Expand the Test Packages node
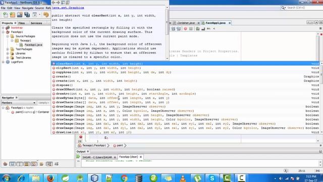Viewport: 323px width, 182px height. pyautogui.click(x=8, y=49)
